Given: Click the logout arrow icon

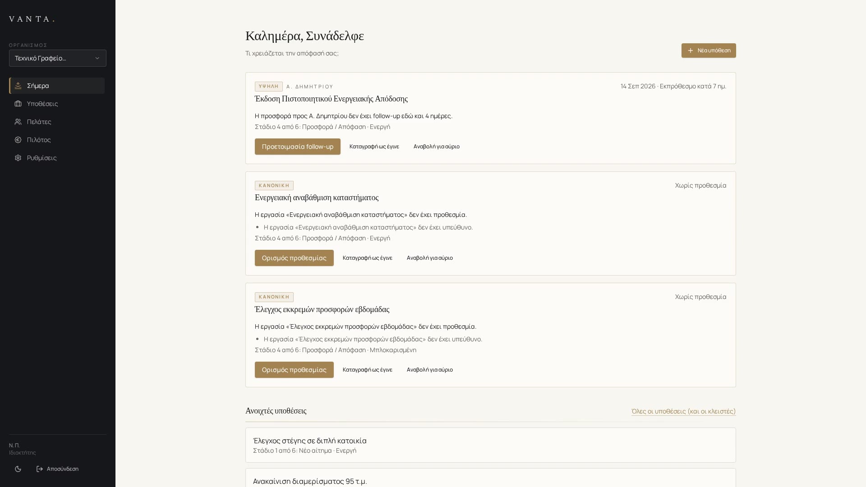Looking at the screenshot, I should [x=40, y=469].
